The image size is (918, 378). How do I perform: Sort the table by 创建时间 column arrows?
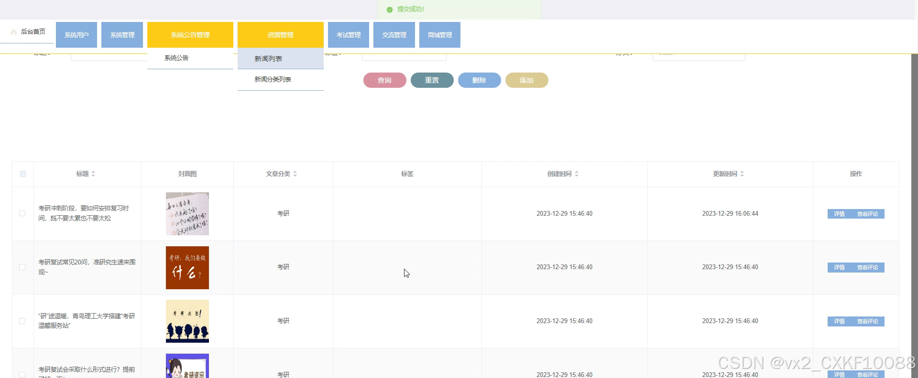click(x=577, y=174)
